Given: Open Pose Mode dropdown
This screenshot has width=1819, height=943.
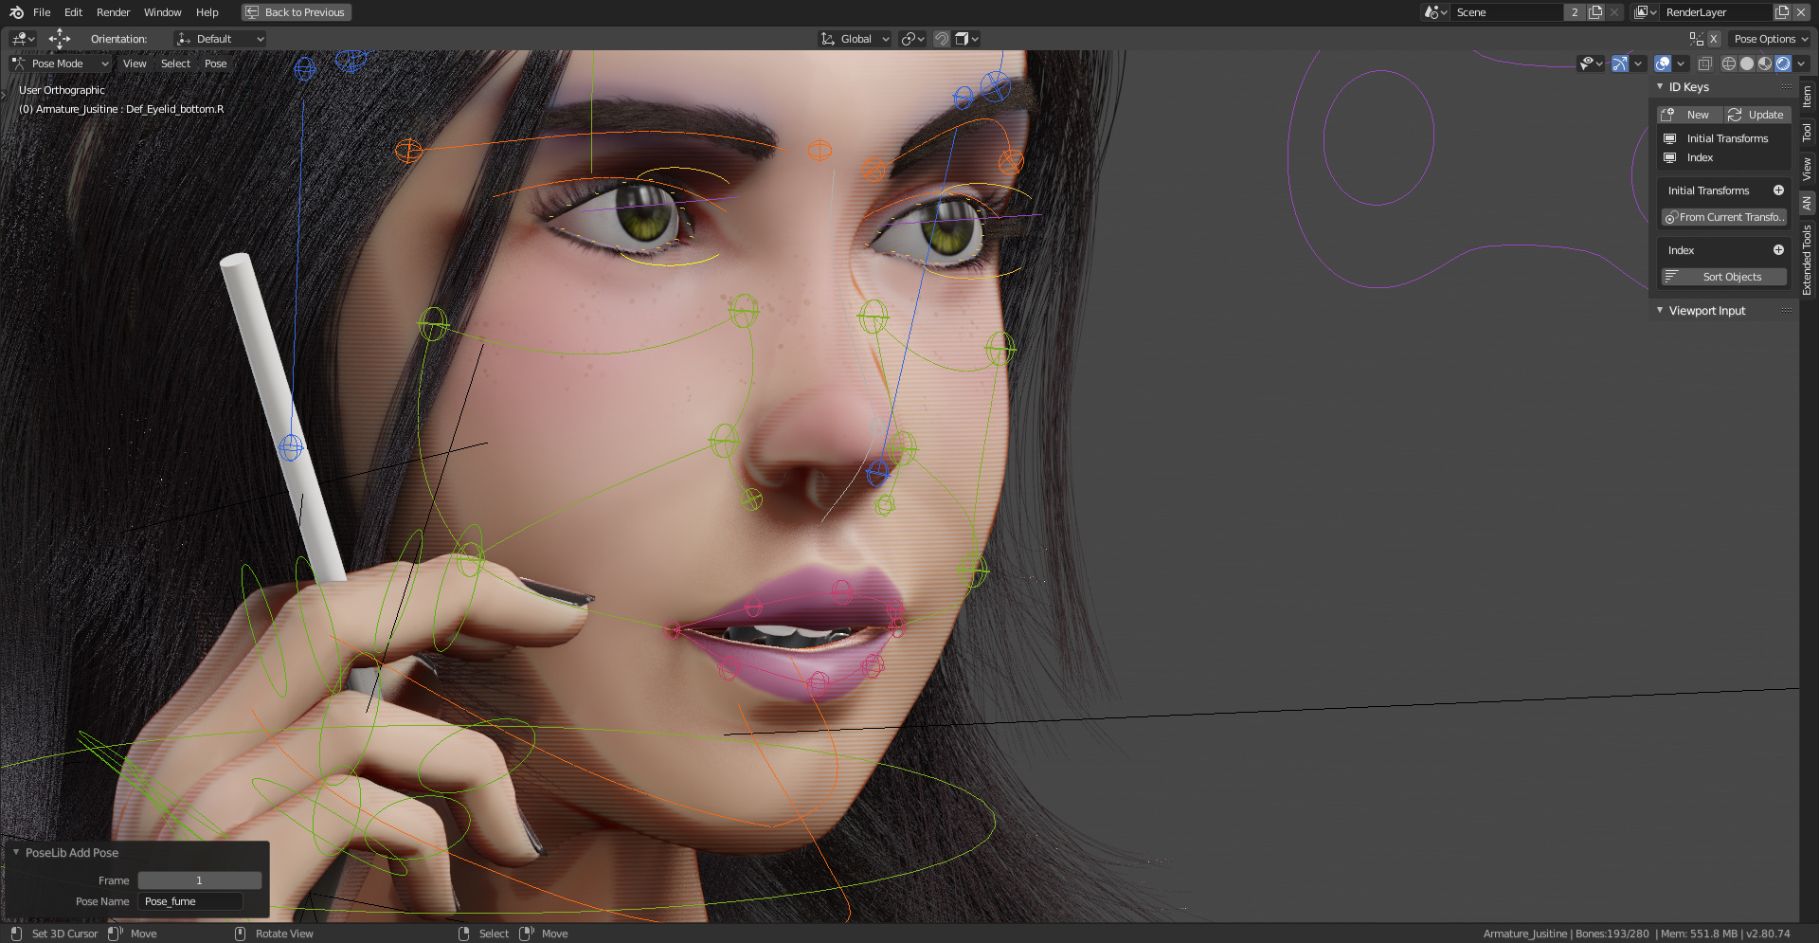Looking at the screenshot, I should pos(61,63).
